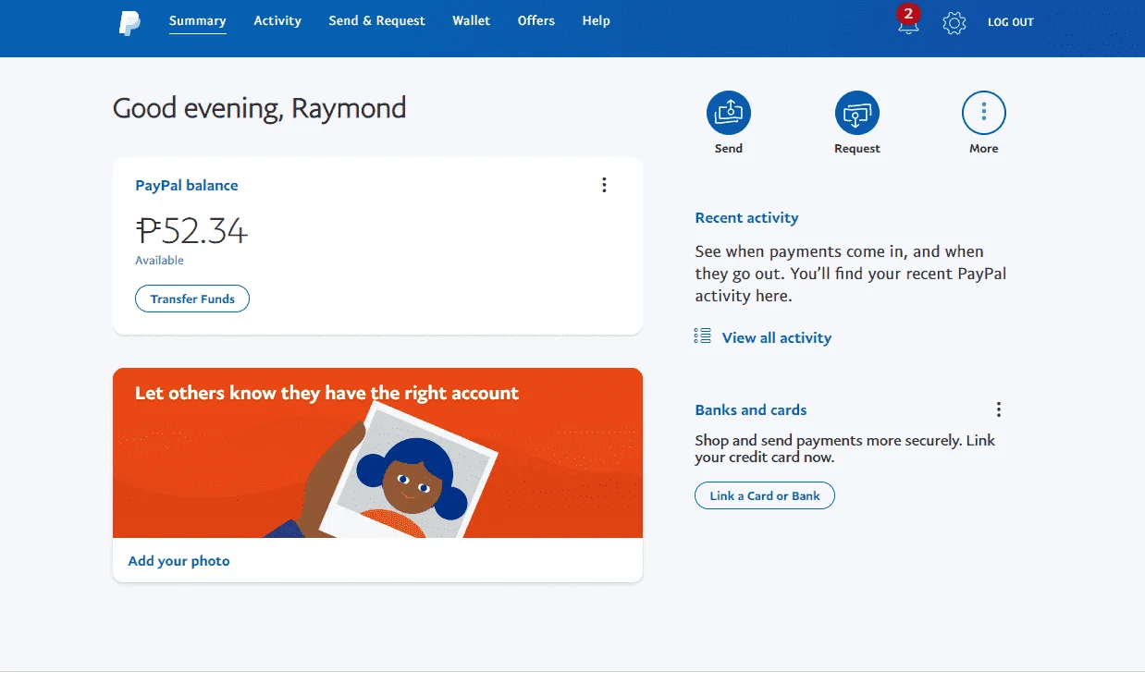Screen dimensions: 1145x696
Task: Click the Request money icon
Action: click(x=857, y=113)
